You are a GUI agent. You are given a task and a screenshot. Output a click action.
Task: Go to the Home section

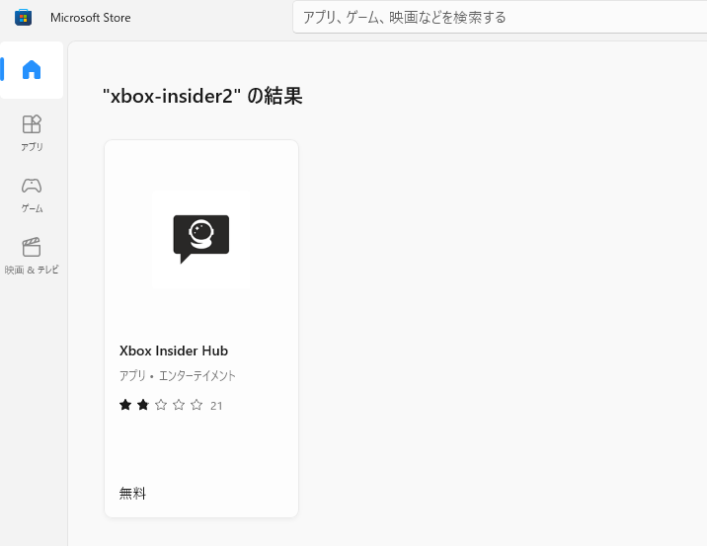tap(32, 70)
